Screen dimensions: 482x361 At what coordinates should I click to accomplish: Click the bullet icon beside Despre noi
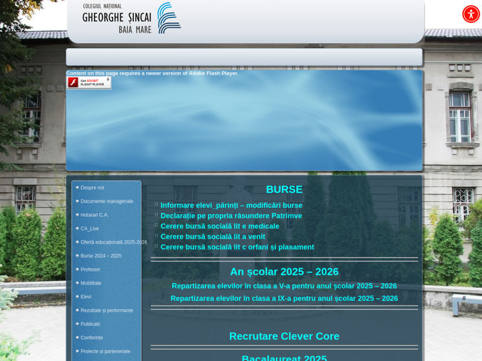point(77,187)
